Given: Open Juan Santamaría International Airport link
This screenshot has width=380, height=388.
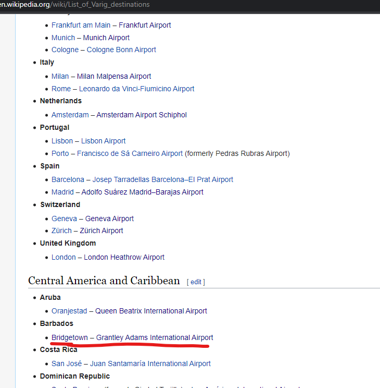Looking at the screenshot, I should 150,364.
